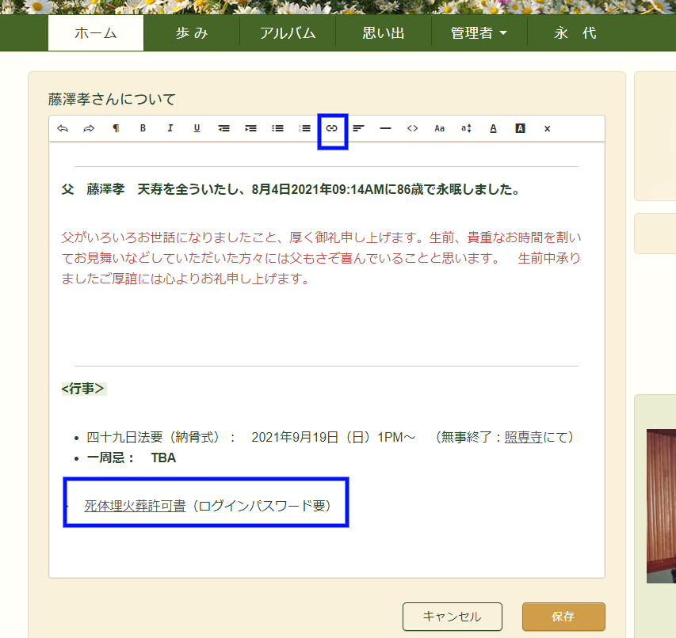Open the code view icon
676x638 pixels.
click(412, 128)
